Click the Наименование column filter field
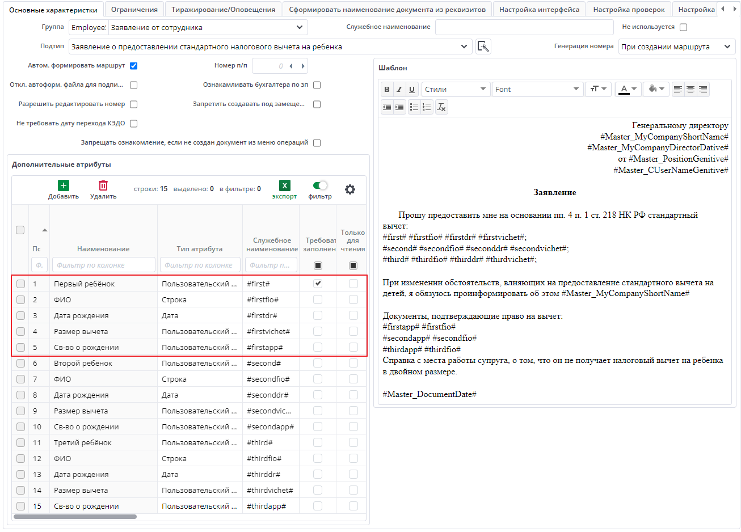The width and height of the screenshot is (741, 532). [x=103, y=265]
